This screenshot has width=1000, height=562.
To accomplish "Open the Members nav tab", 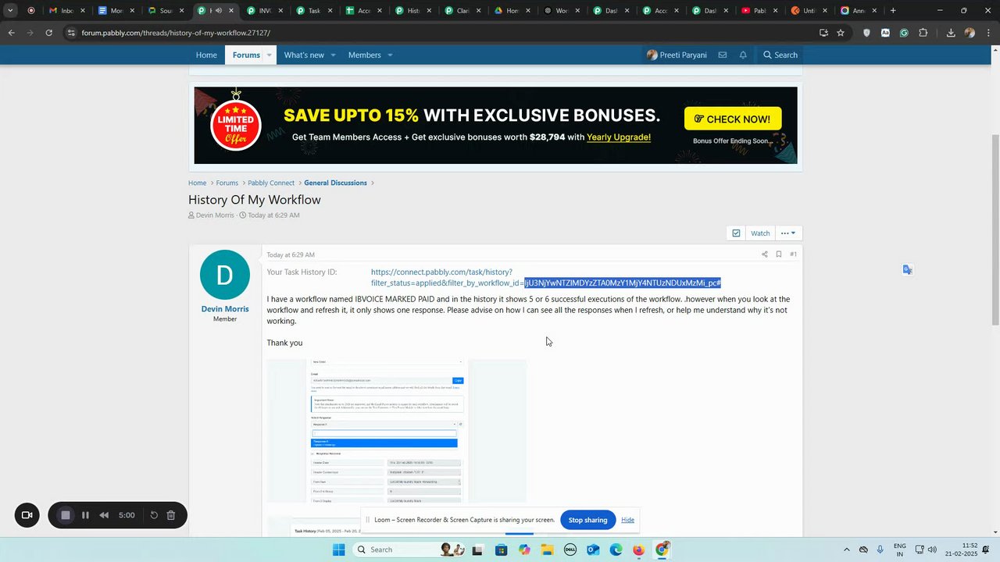I will [x=365, y=55].
